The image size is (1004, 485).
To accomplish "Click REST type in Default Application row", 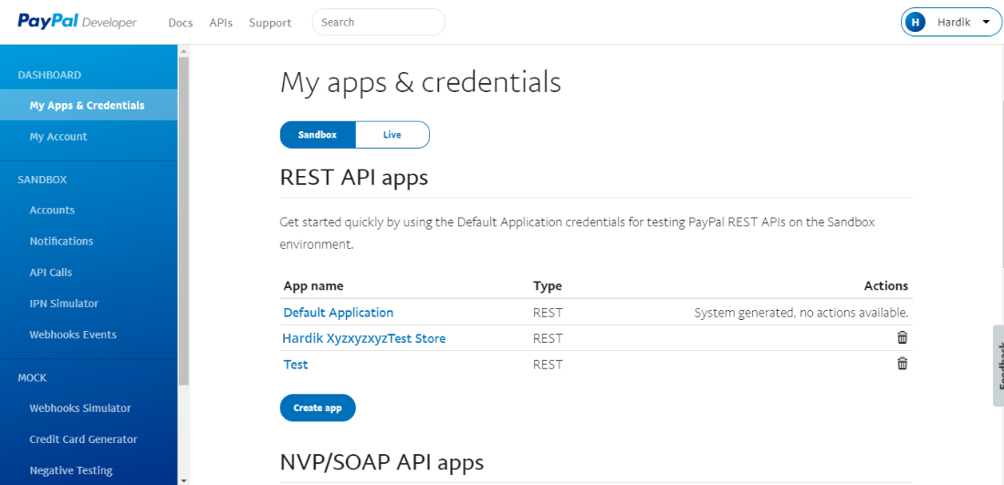I will tap(548, 313).
